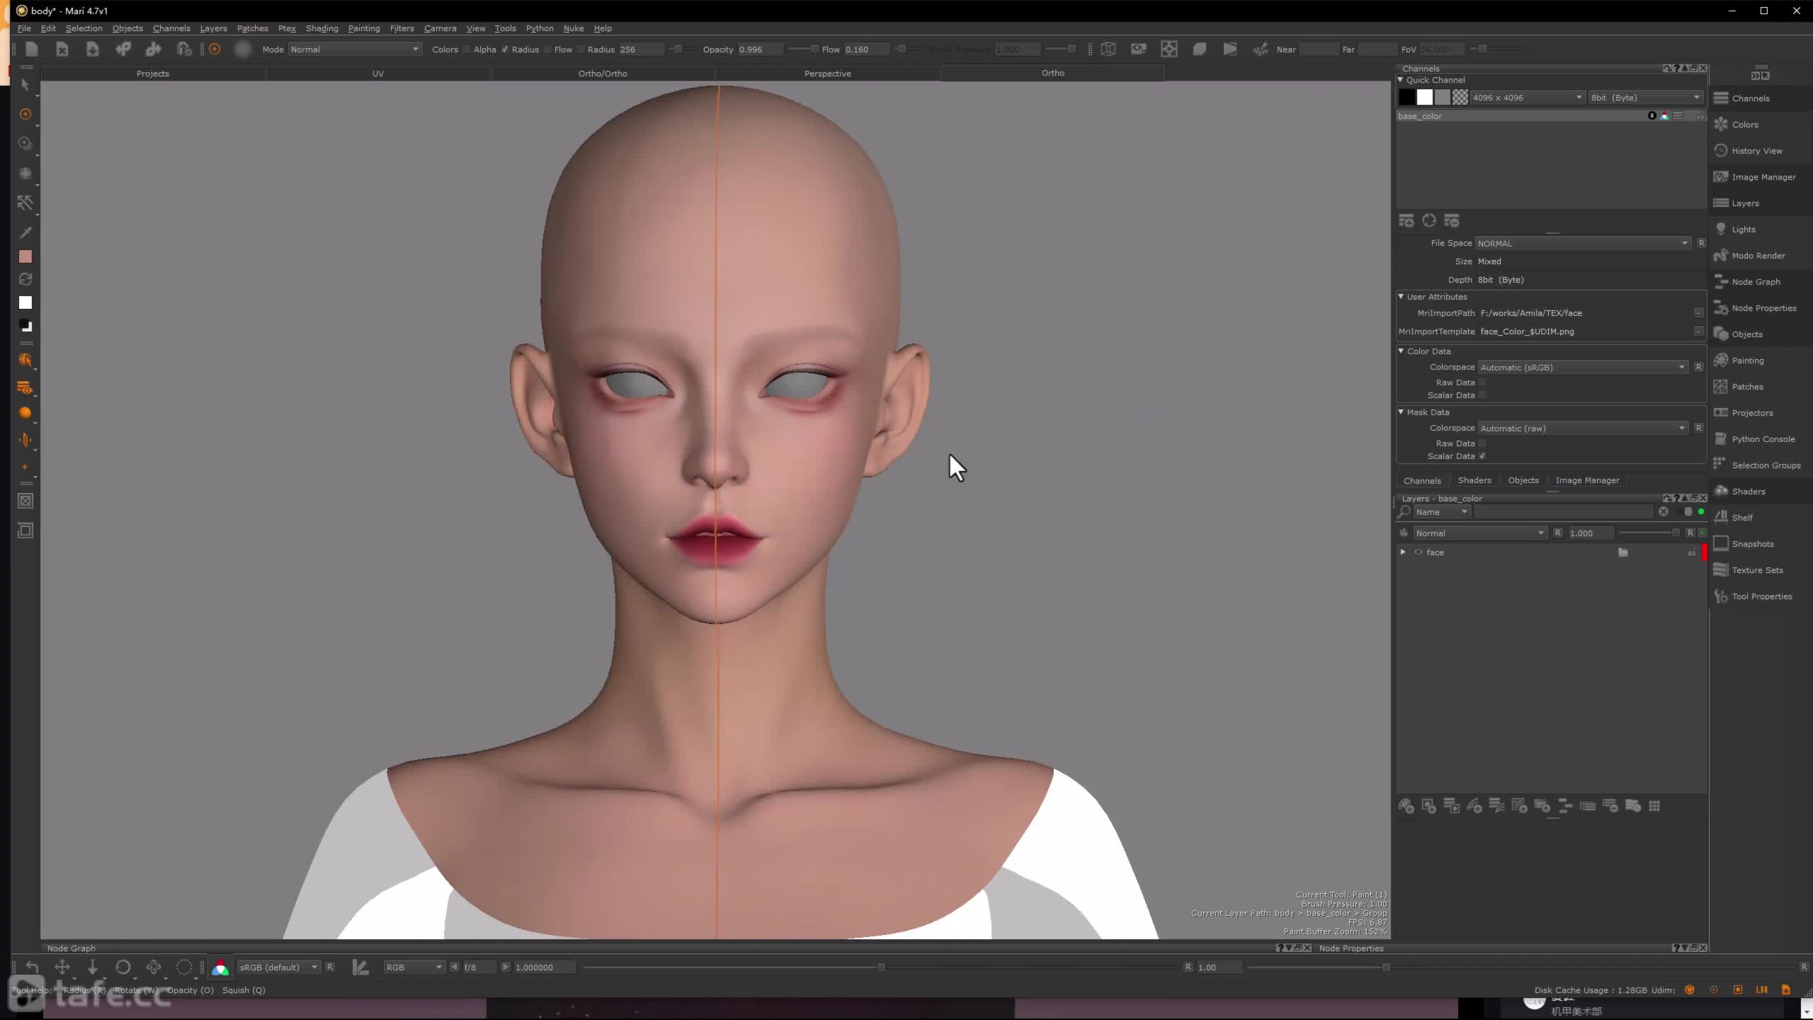Toggle the lock icon on face layer

click(1692, 552)
